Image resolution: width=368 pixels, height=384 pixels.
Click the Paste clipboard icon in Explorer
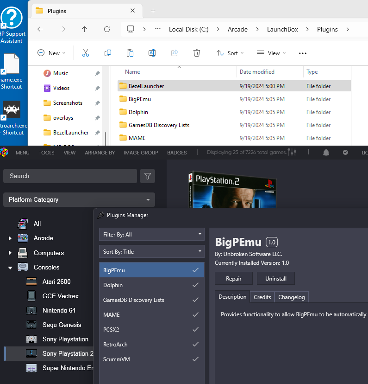point(130,53)
